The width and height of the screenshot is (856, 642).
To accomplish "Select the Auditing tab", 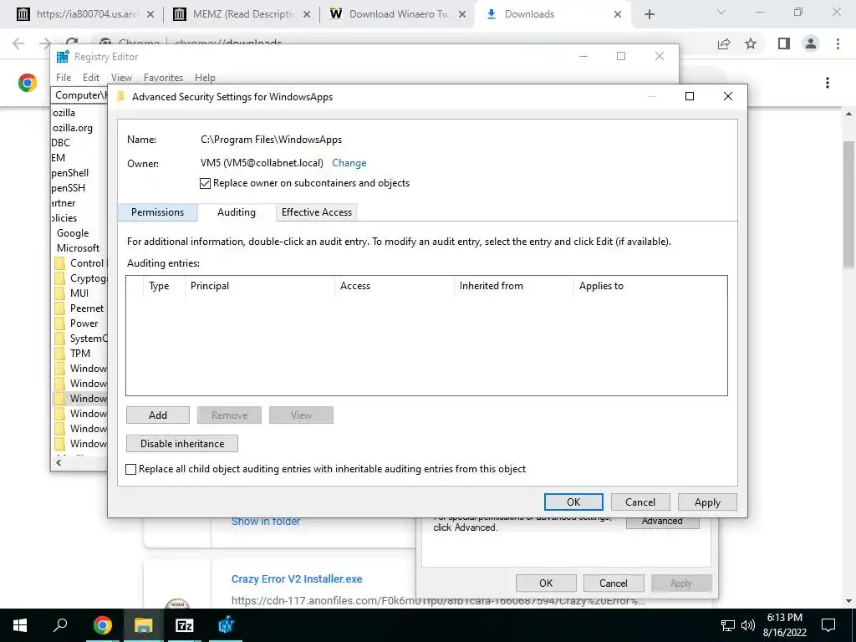I will click(237, 212).
